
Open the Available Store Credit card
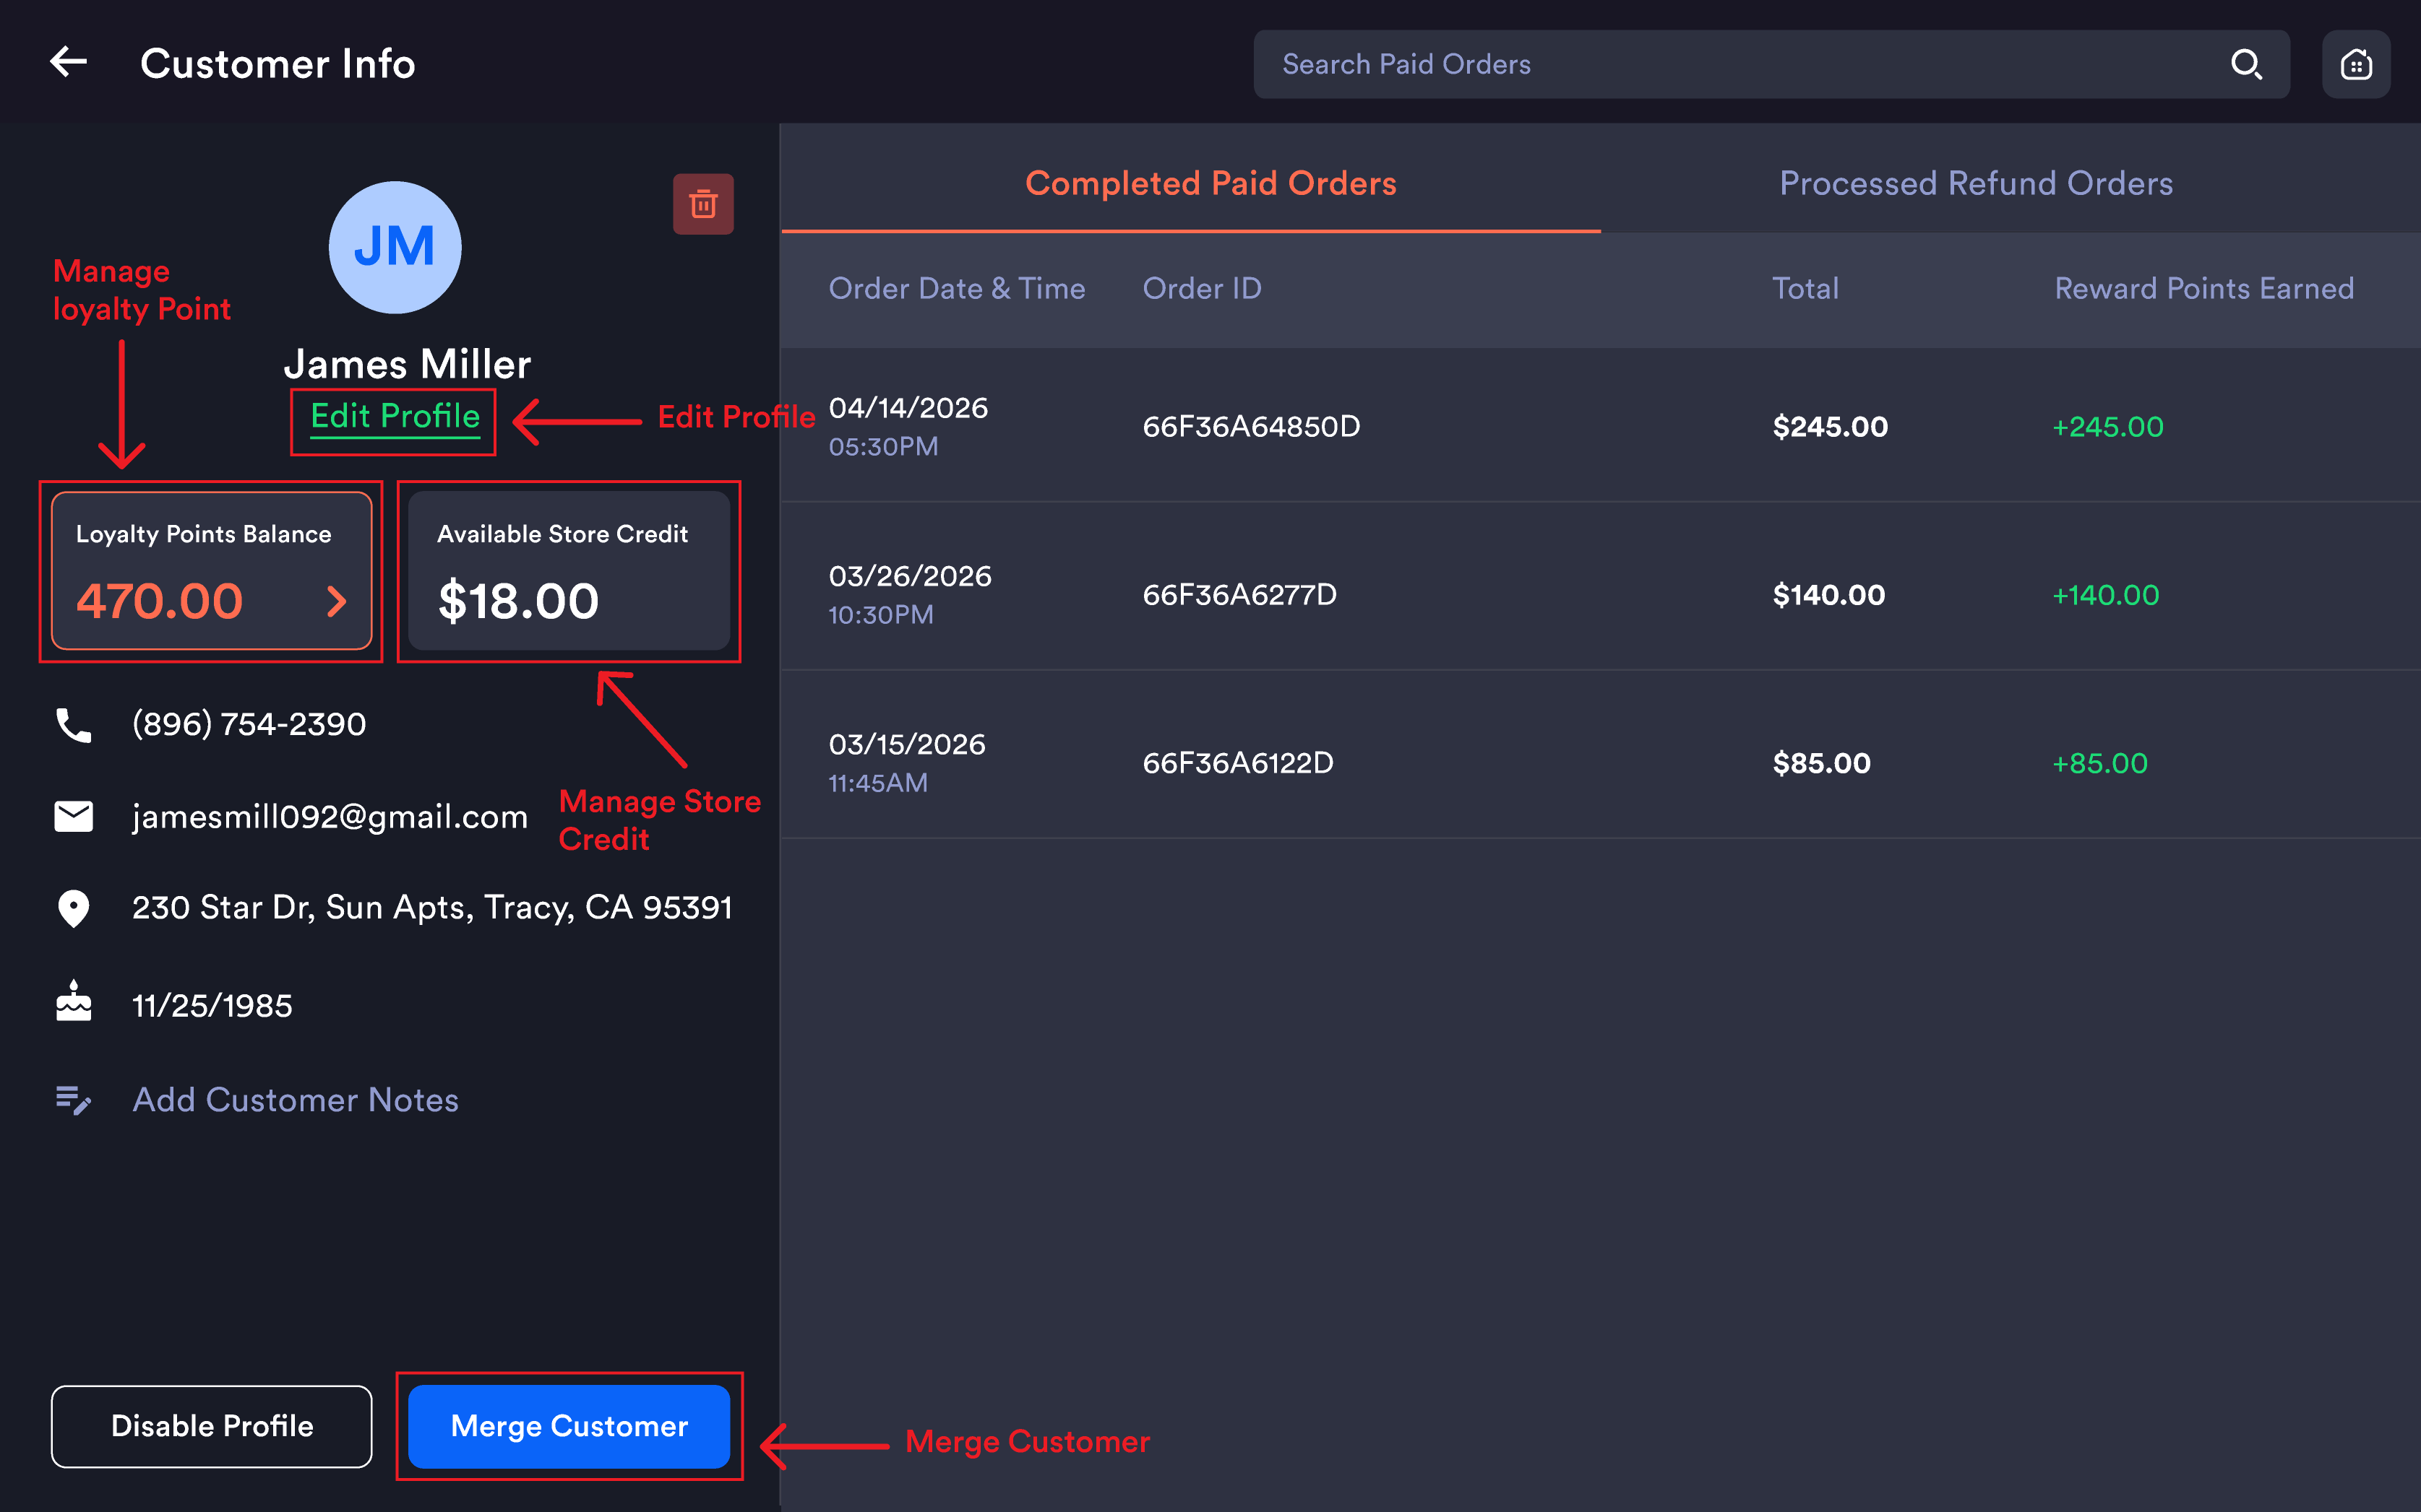[x=569, y=571]
